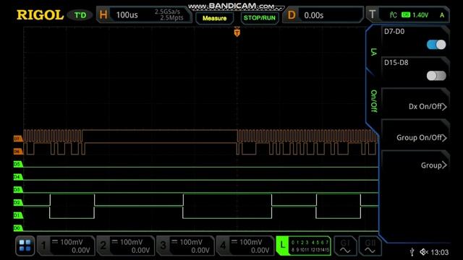Screen dimensions: 463x260
Task: Select the D0 channel label
Action: [18, 228]
